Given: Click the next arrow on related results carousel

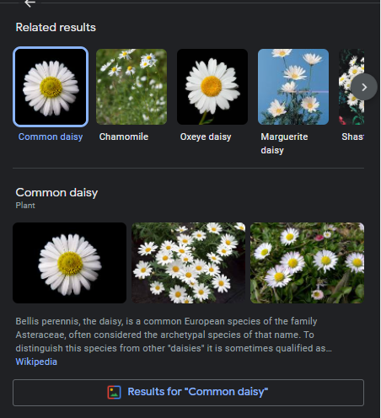Looking at the screenshot, I should (x=364, y=87).
